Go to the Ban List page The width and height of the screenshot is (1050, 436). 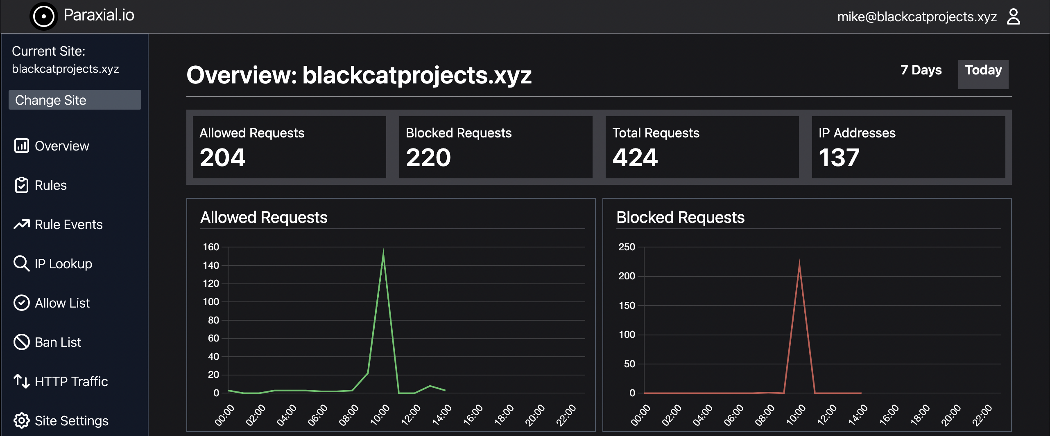[58, 342]
